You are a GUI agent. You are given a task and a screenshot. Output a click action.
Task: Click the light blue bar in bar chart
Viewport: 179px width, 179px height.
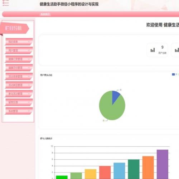(119, 171)
